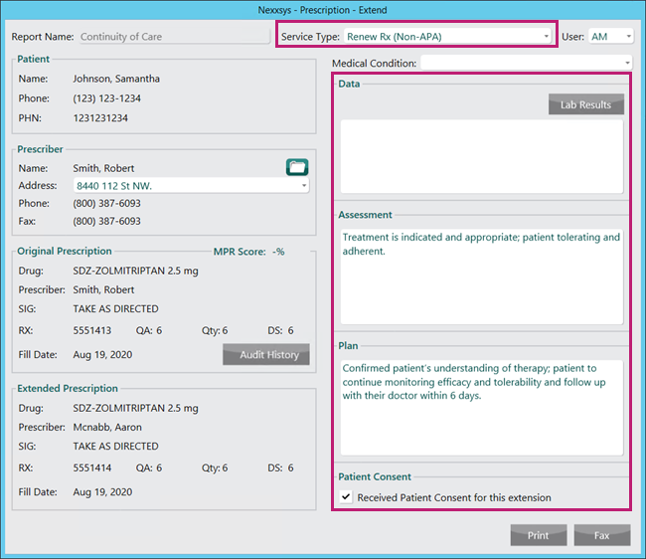Click inside the empty Data text box
The width and height of the screenshot is (646, 559).
tap(481, 156)
